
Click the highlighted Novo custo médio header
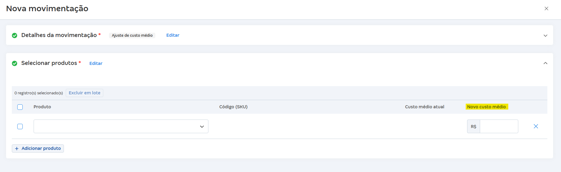(486, 107)
